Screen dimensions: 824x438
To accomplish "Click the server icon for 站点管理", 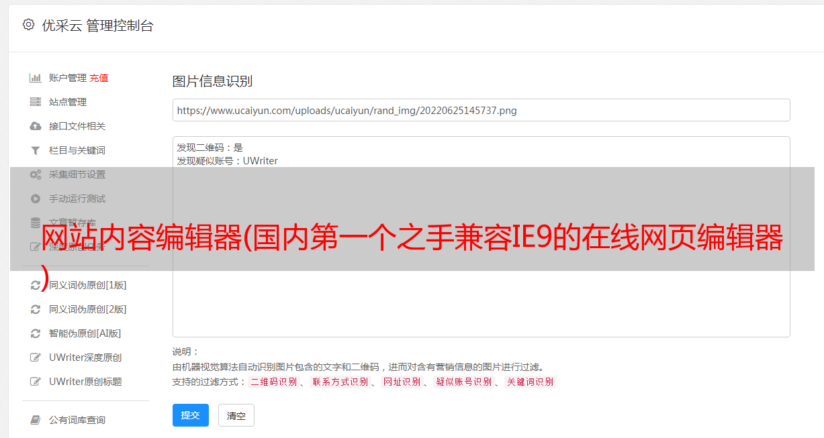I will pyautogui.click(x=36, y=102).
